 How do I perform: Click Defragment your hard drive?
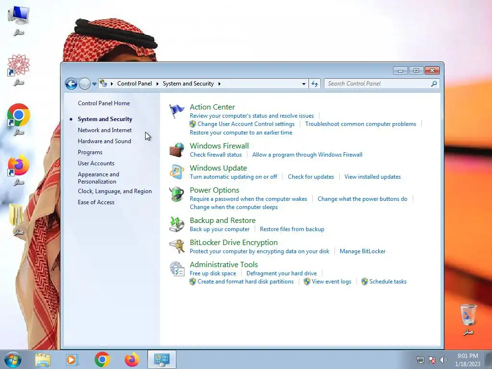pyautogui.click(x=282, y=273)
